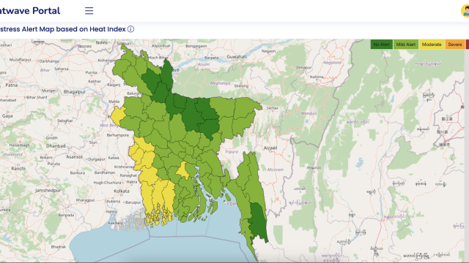Click the Ranchi city label
This screenshot has height=263, width=469.
coord(18,169)
